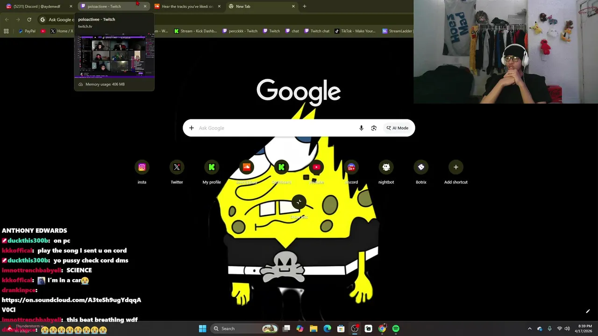Screen dimensions: 598x336
Task: Close the New Tab tab
Action: [x=293, y=7]
